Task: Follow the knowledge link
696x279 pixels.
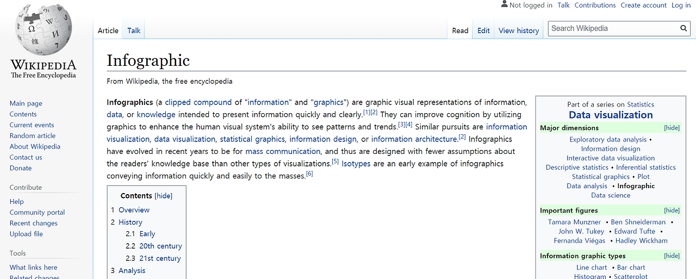Action: pos(156,115)
